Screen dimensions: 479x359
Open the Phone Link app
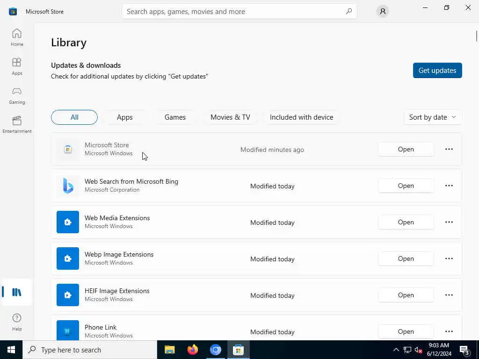406,331
